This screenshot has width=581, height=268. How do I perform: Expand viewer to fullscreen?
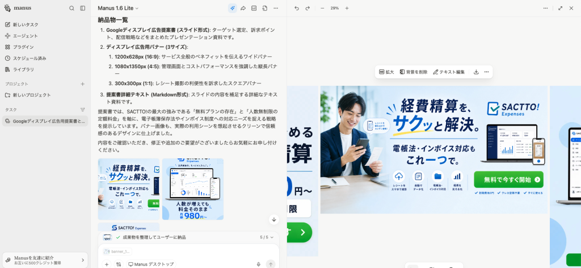pos(560,8)
